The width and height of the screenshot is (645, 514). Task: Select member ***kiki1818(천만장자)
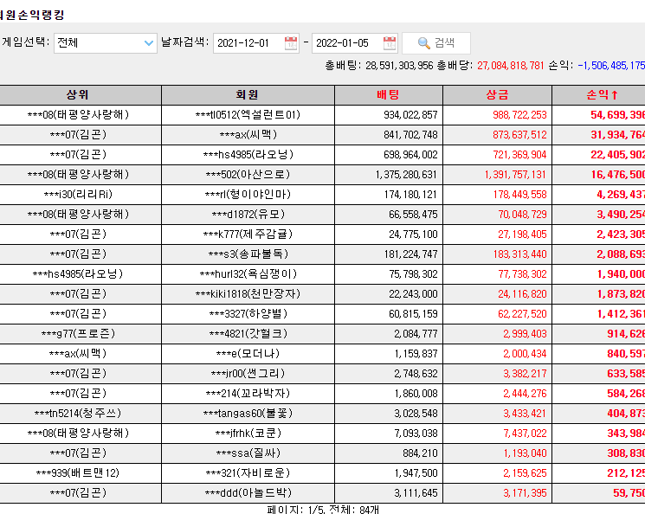click(248, 293)
